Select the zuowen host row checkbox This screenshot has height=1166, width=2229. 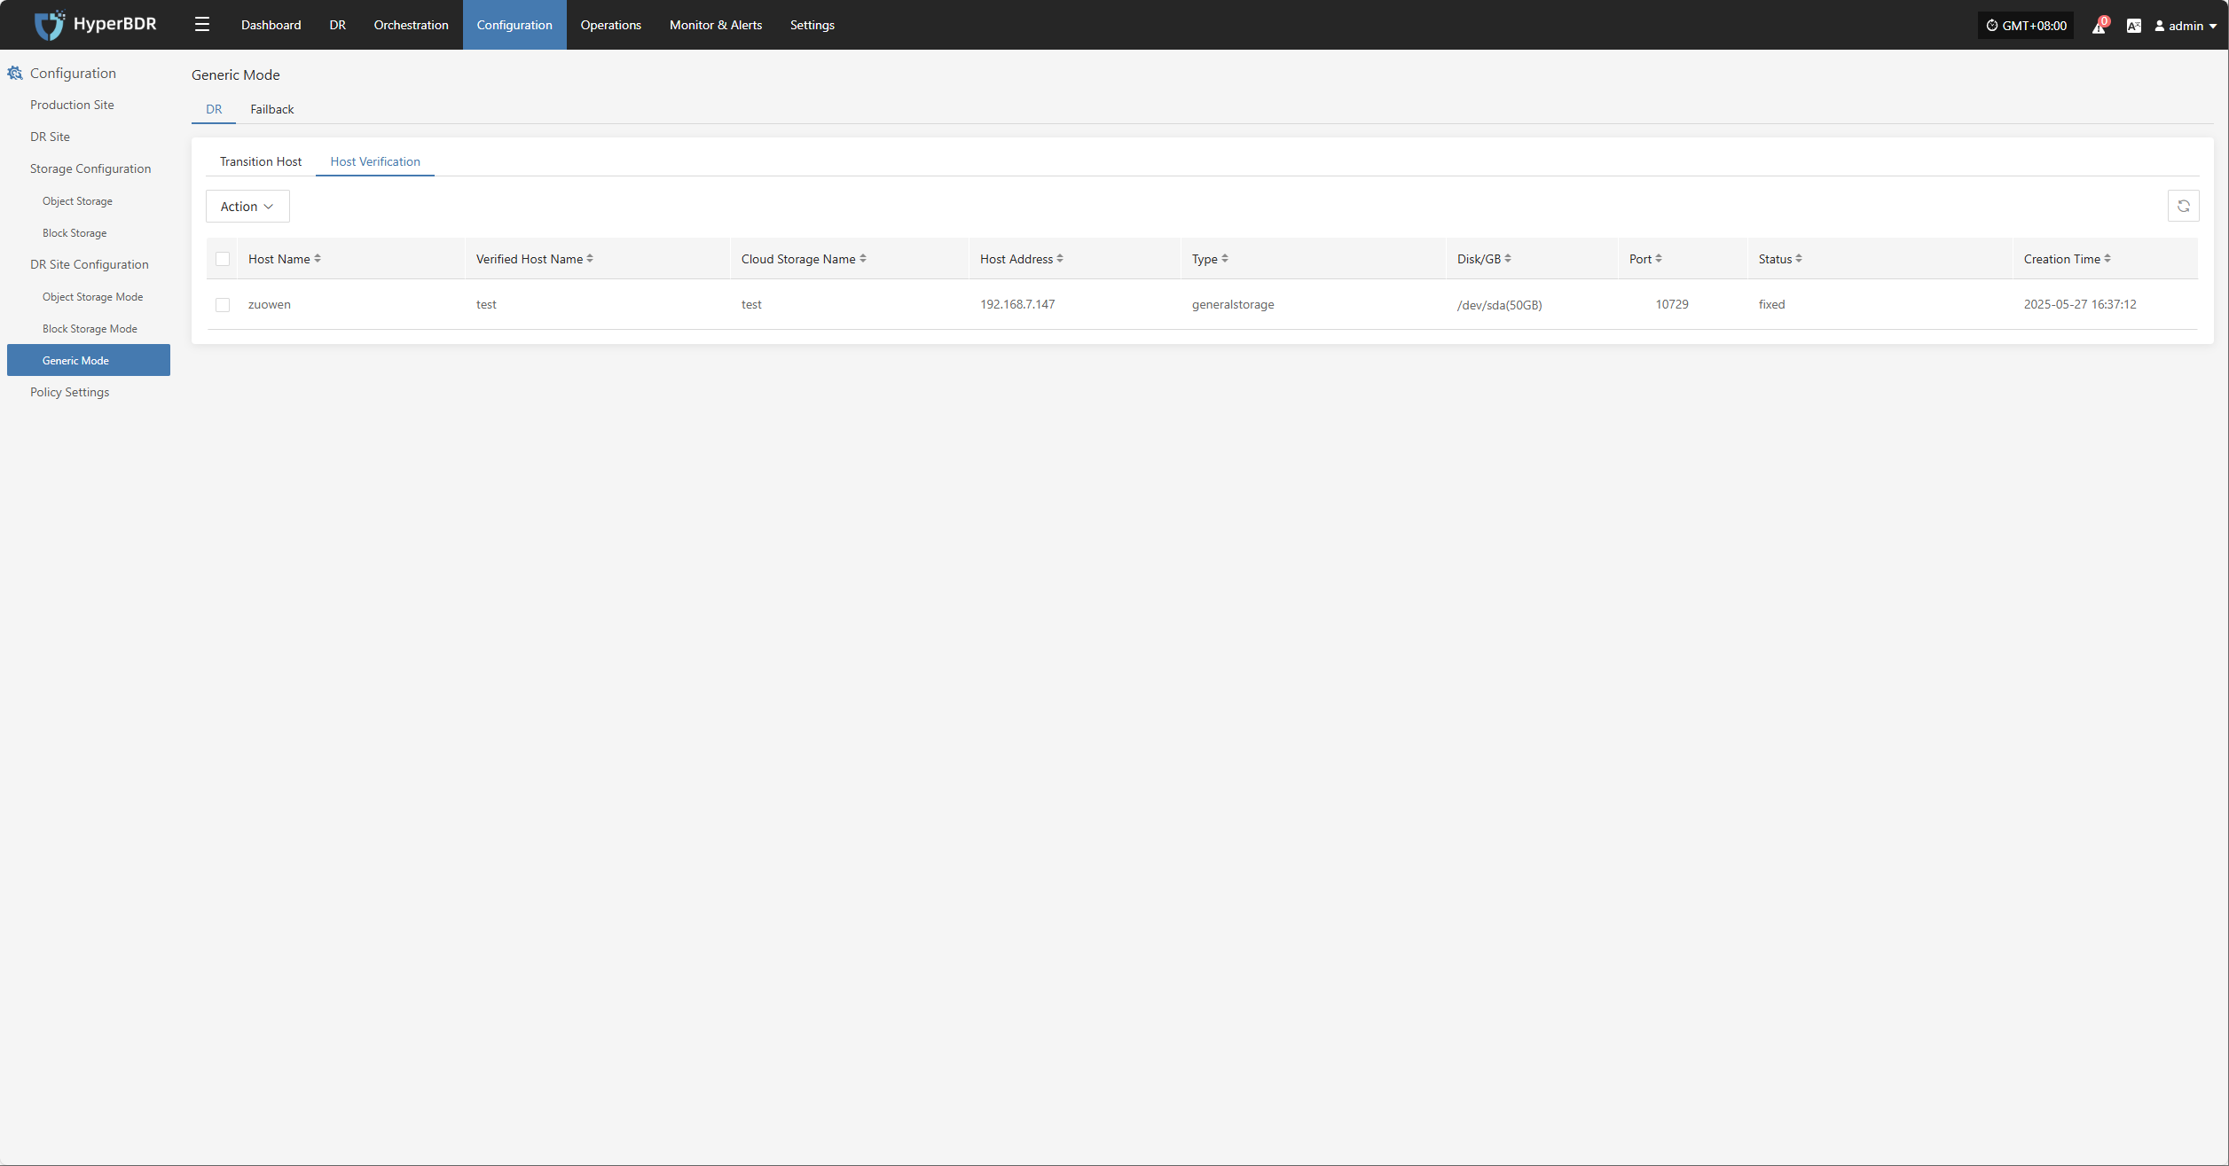point(223,305)
